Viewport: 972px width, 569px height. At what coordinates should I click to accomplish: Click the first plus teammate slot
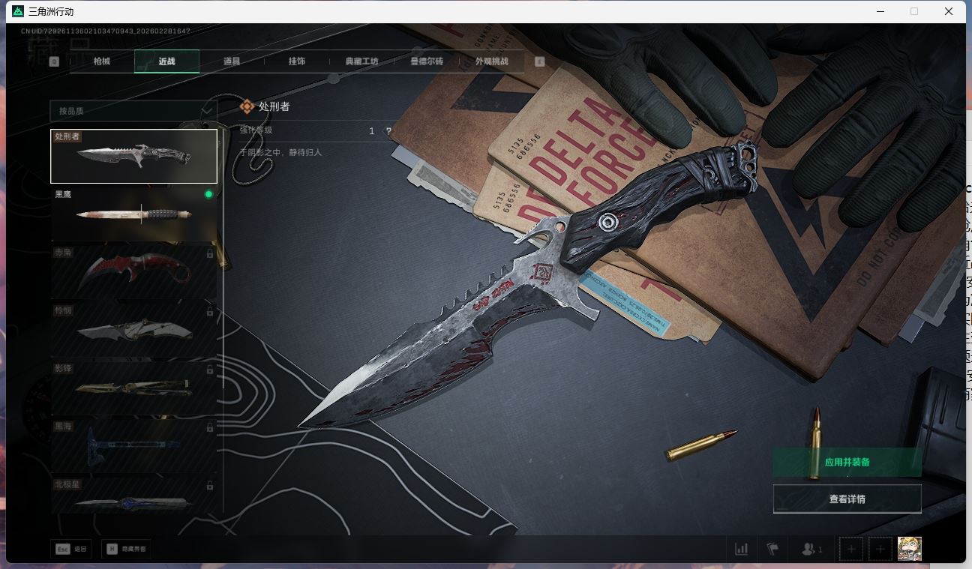tap(851, 549)
